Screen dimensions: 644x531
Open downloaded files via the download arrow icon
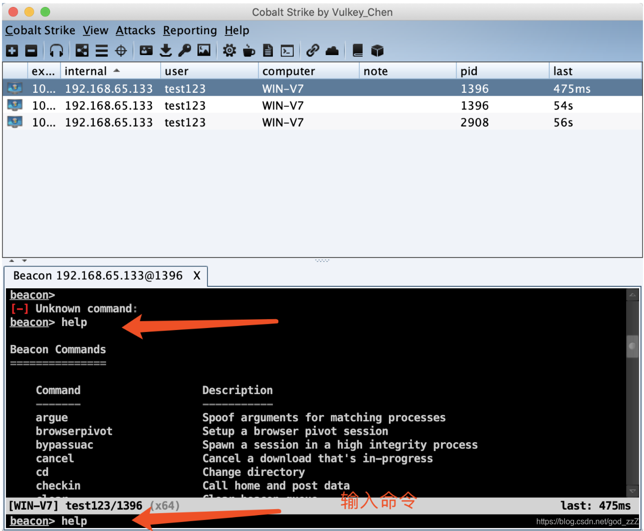[x=166, y=50]
